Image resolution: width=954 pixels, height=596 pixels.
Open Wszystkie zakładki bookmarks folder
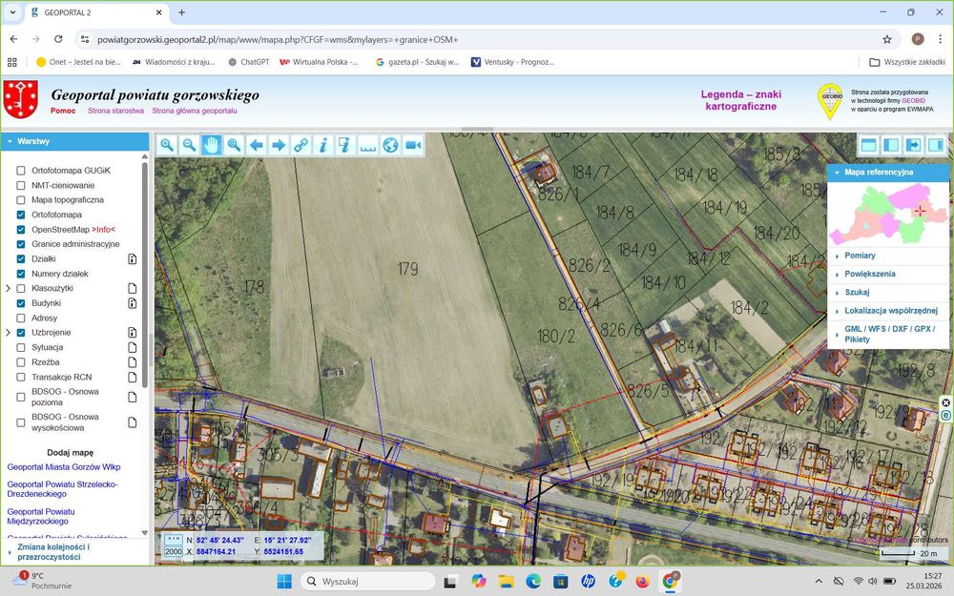(x=907, y=62)
